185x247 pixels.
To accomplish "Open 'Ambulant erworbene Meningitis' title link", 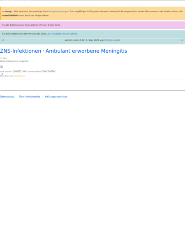I will [x=86, y=51].
